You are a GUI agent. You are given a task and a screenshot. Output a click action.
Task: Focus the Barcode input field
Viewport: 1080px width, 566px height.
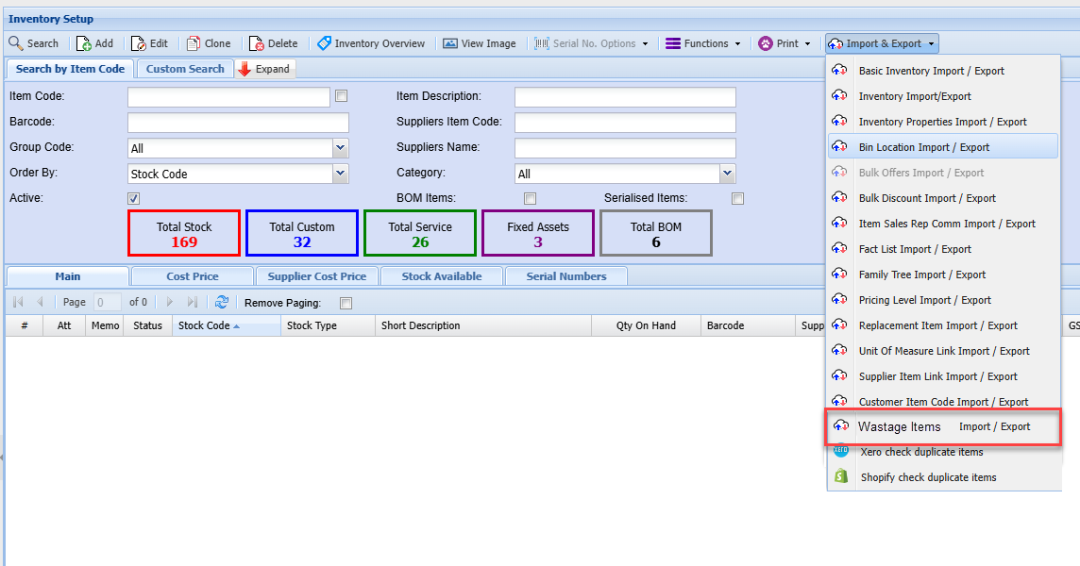(238, 123)
